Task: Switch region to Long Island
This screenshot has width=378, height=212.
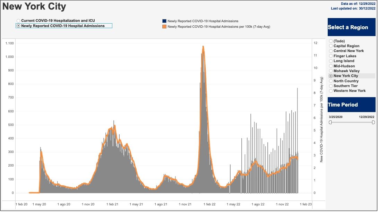Action: (x=331, y=61)
